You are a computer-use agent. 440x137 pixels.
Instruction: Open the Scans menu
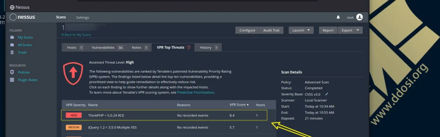click(x=61, y=17)
